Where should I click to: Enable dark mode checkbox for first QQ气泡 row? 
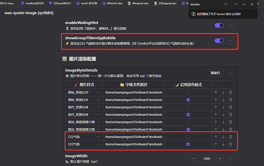pyautogui.click(x=187, y=137)
